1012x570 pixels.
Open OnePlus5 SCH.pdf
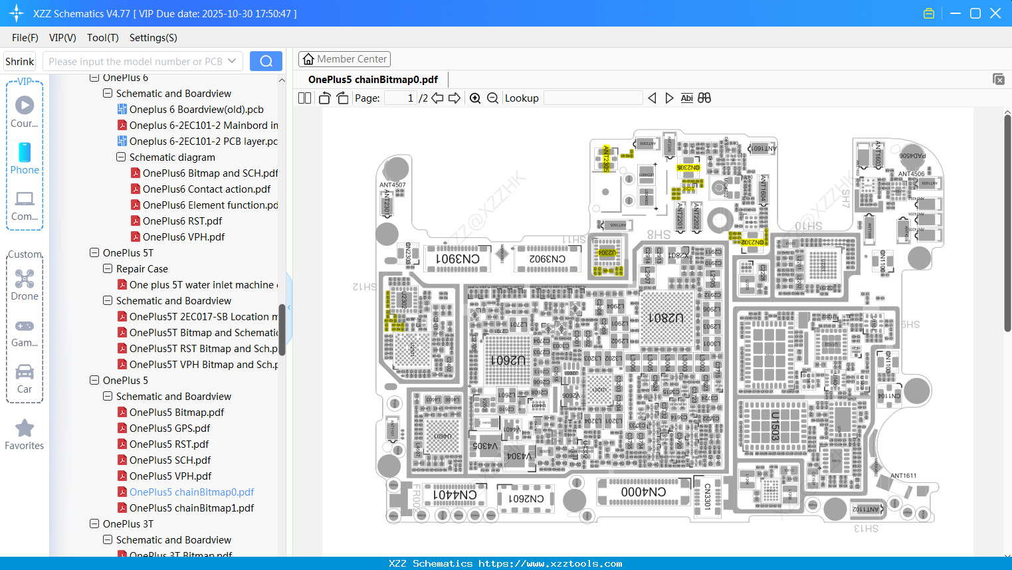[x=170, y=460]
